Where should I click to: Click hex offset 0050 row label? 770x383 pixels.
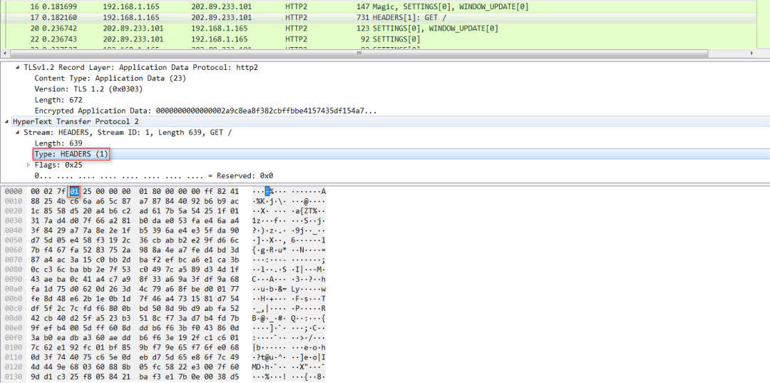tap(12, 240)
